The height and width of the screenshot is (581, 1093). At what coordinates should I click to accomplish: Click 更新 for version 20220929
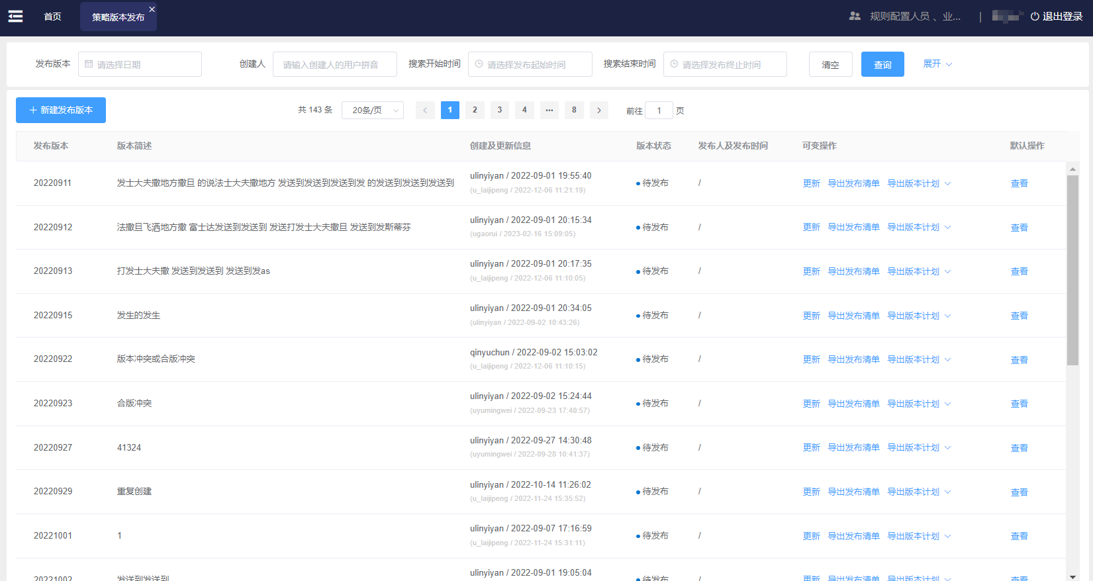(812, 492)
